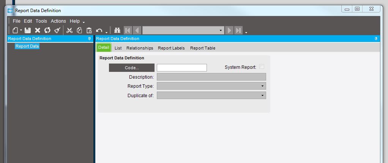Click the New document icon
388x163 pixels.
click(x=15, y=30)
